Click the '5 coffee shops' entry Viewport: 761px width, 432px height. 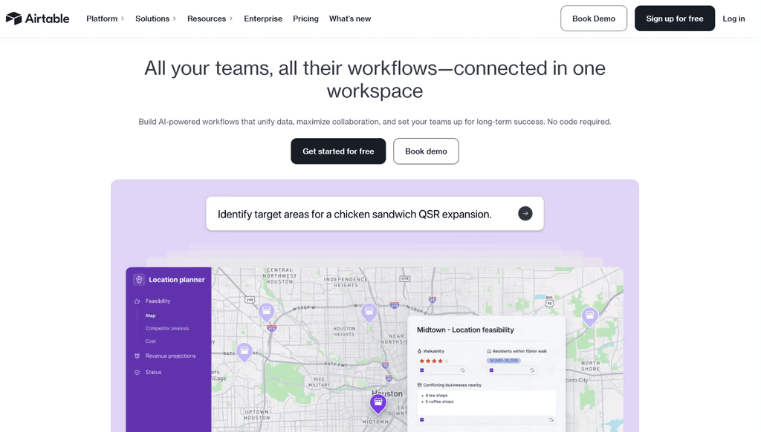(439, 402)
